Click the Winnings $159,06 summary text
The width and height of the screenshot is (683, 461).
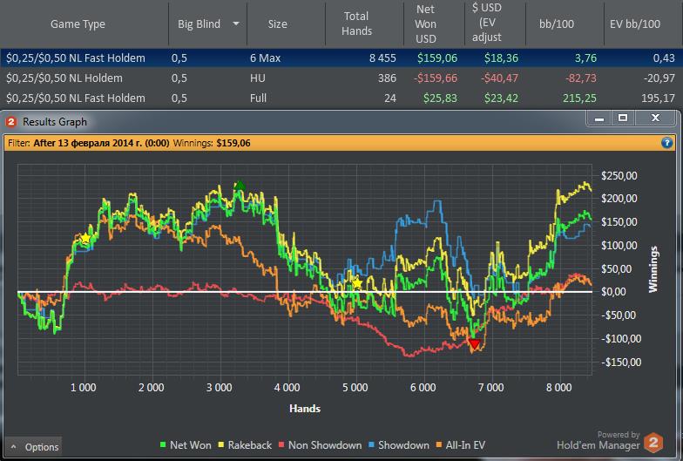click(x=212, y=143)
